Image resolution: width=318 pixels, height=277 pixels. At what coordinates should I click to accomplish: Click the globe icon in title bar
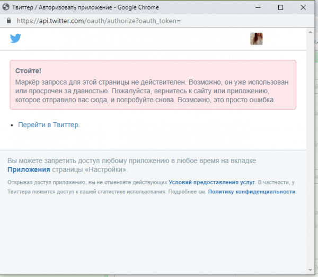click(6, 7)
